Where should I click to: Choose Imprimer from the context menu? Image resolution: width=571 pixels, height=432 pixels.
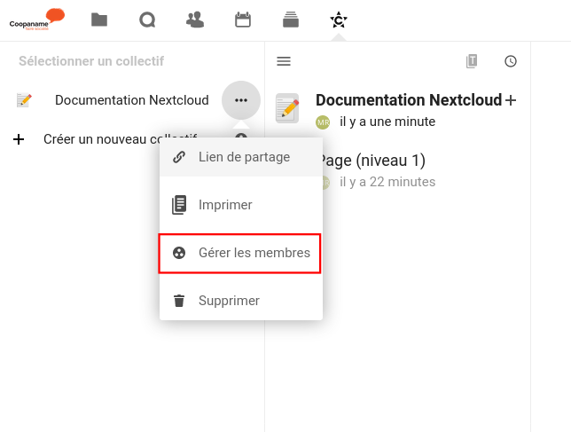pyautogui.click(x=225, y=205)
